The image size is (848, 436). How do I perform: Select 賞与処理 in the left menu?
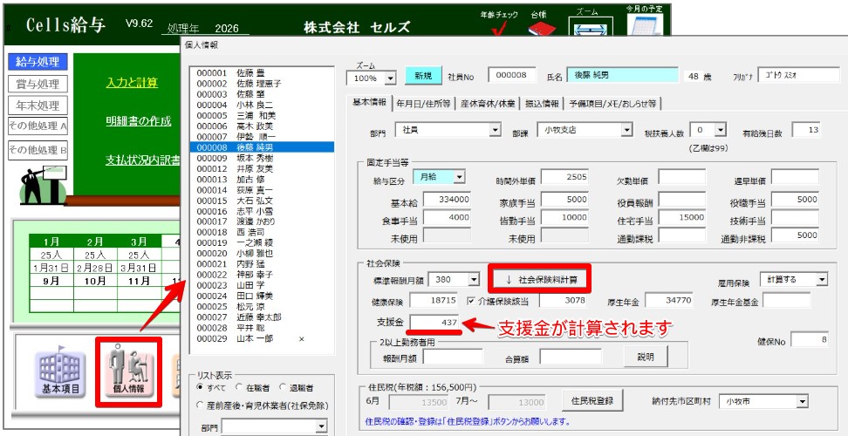click(x=38, y=84)
